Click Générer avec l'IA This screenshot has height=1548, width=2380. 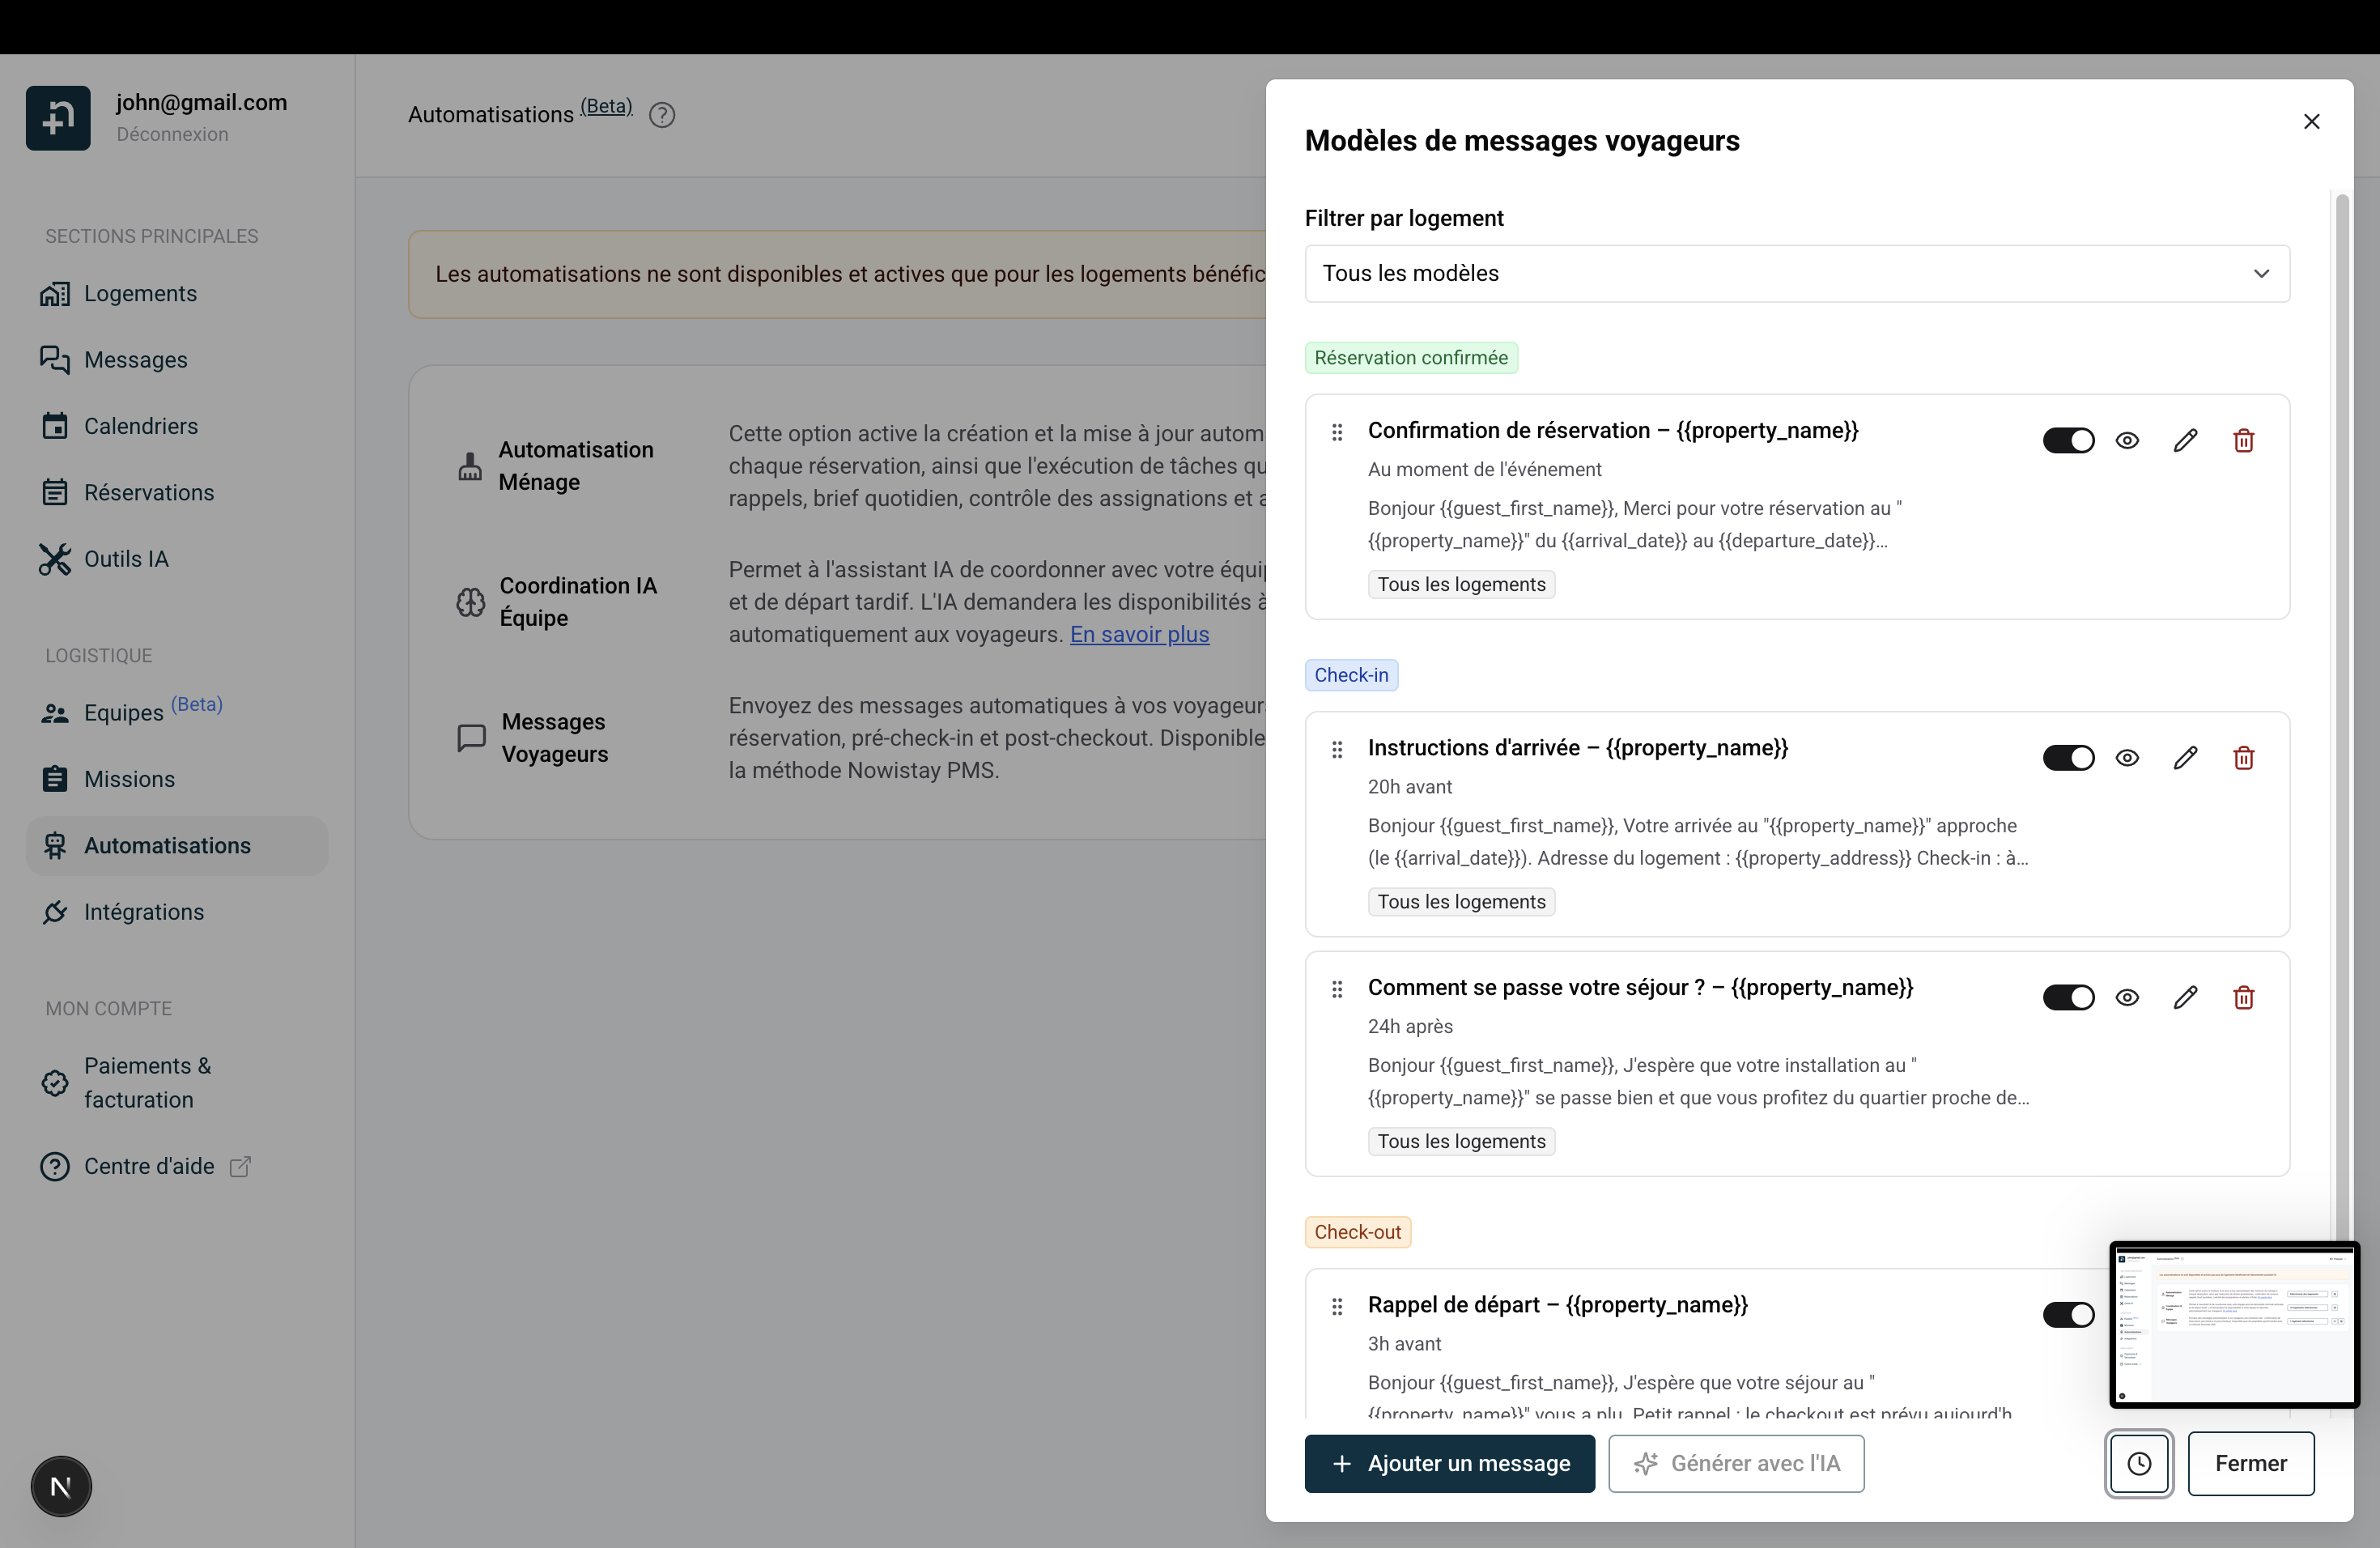1736,1463
